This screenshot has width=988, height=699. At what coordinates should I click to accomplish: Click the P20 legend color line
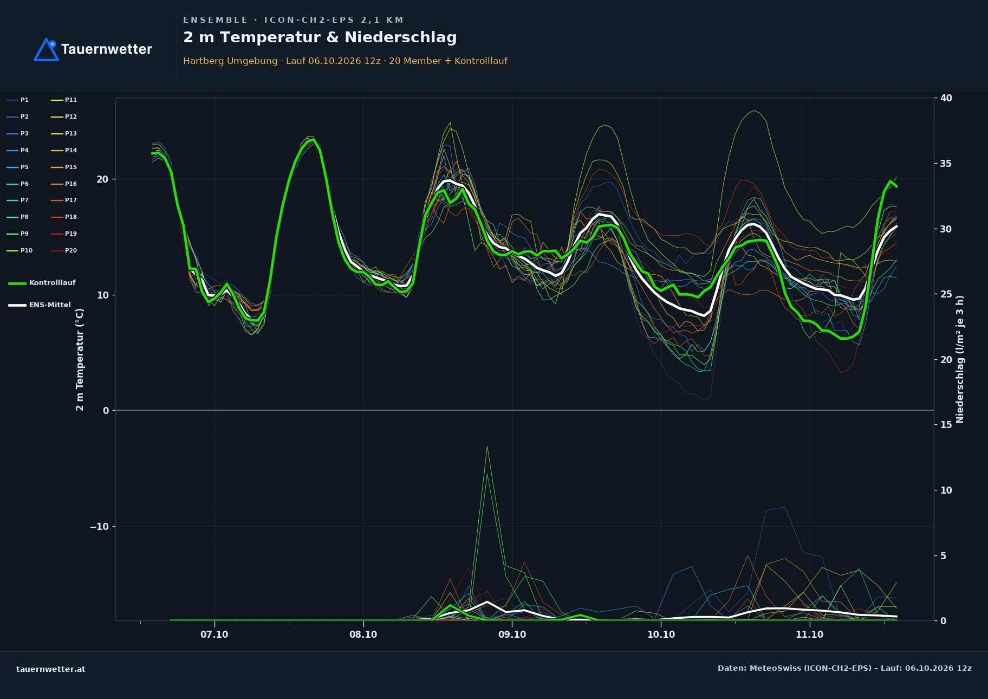pyautogui.click(x=57, y=251)
